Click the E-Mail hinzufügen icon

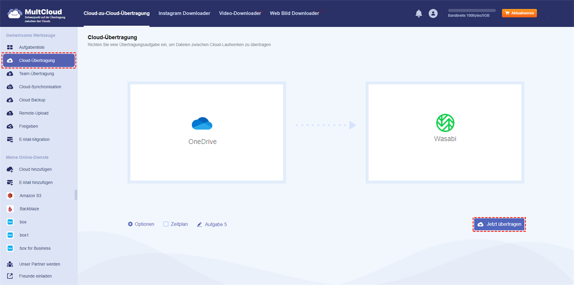coord(10,183)
